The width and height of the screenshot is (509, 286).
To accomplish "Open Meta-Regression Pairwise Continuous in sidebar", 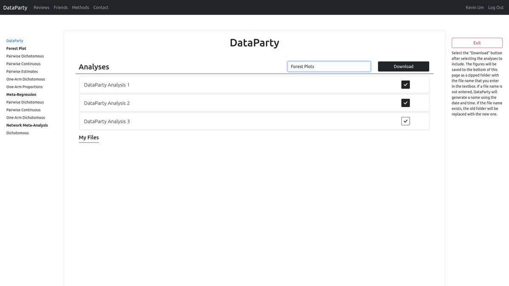I will pyautogui.click(x=23, y=110).
